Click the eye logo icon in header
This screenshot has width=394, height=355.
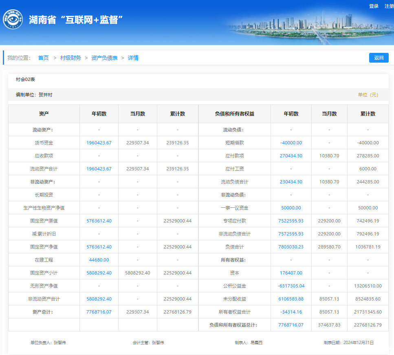tap(13, 20)
